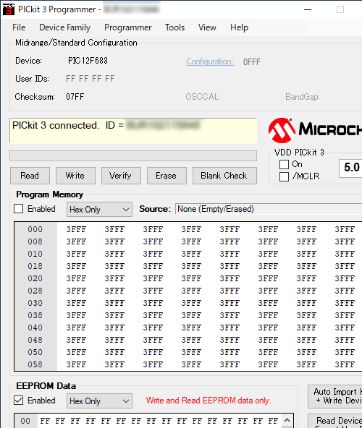362x428 pixels.
Task: Click the Write button
Action: pos(75,176)
